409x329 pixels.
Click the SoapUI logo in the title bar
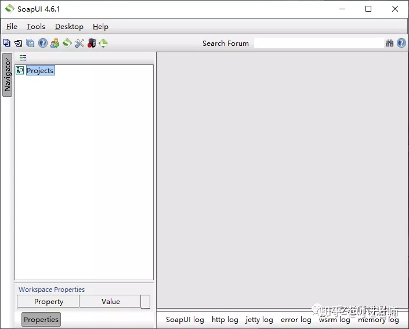point(10,9)
